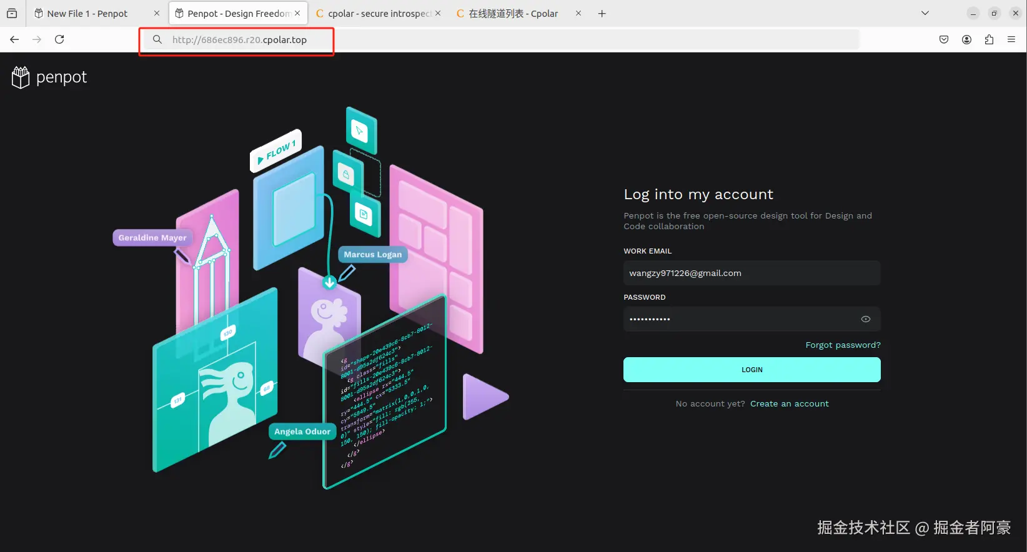Follow the Create an account link

pyautogui.click(x=790, y=404)
